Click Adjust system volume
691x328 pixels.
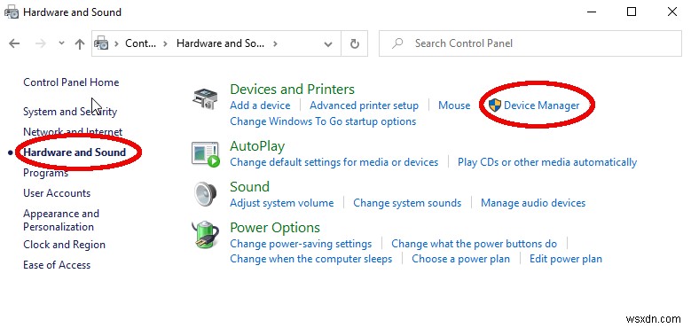click(281, 203)
